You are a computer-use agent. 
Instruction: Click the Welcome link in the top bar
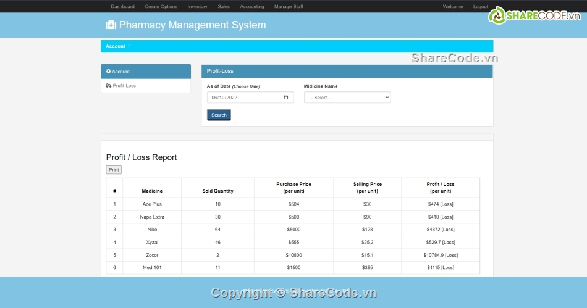(452, 7)
